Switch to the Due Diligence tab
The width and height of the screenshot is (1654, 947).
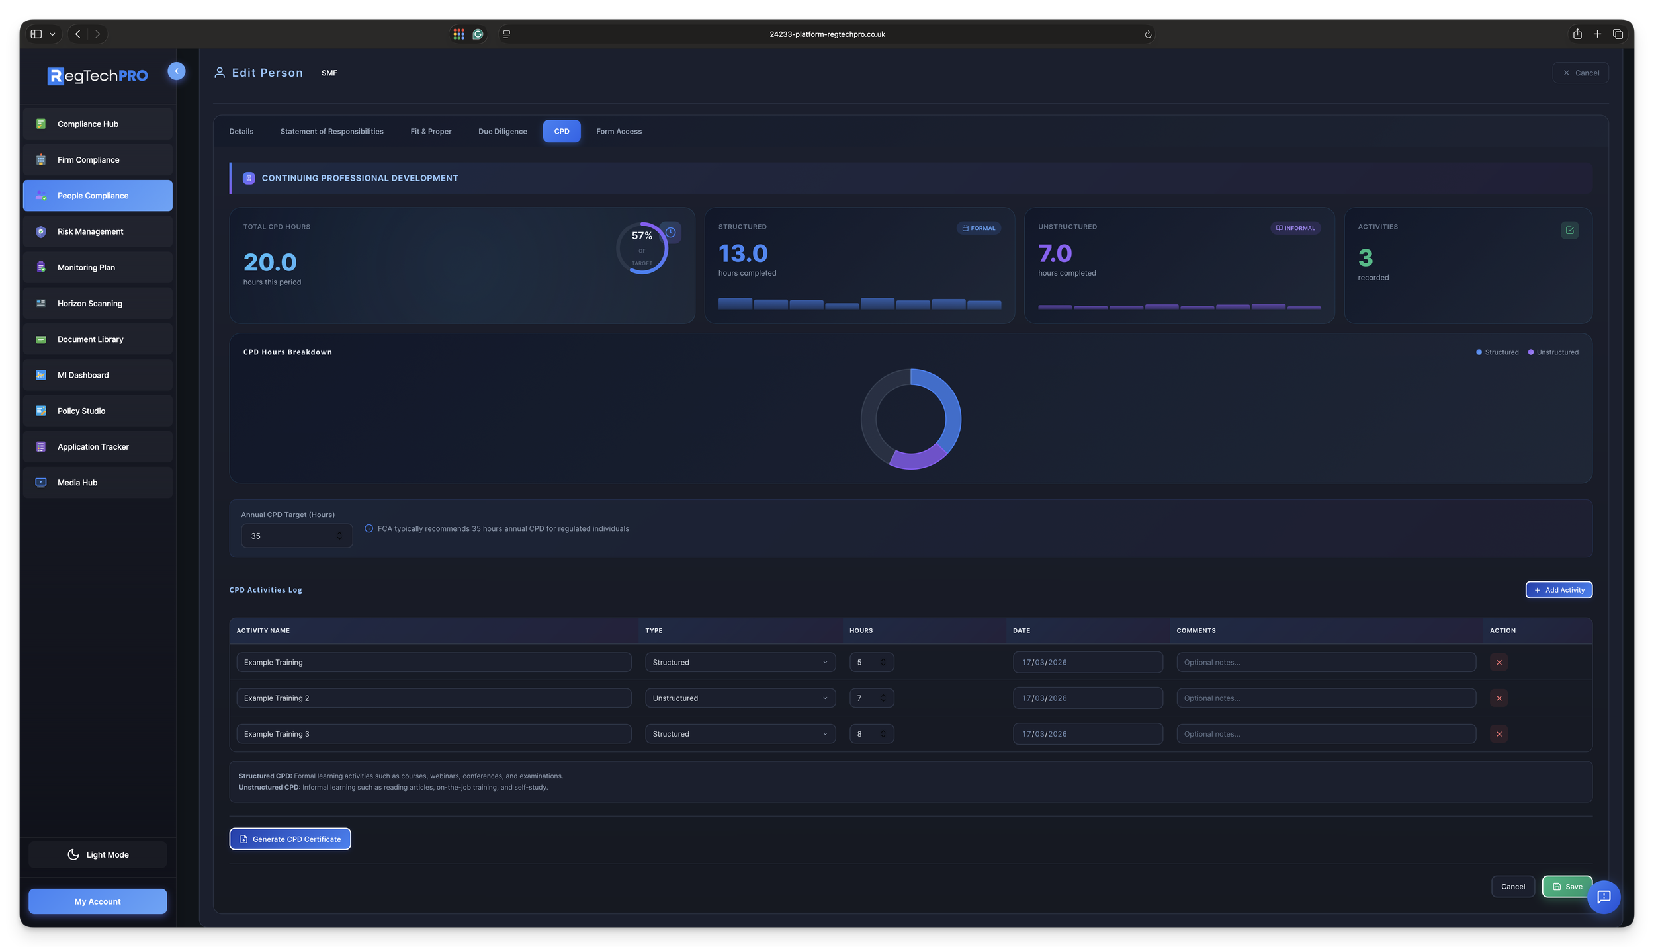pos(502,131)
